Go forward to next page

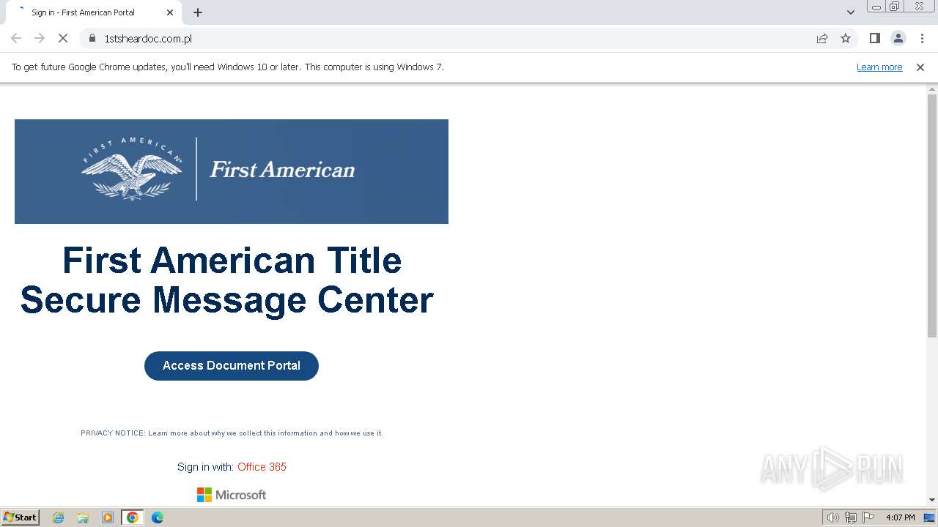[40, 38]
